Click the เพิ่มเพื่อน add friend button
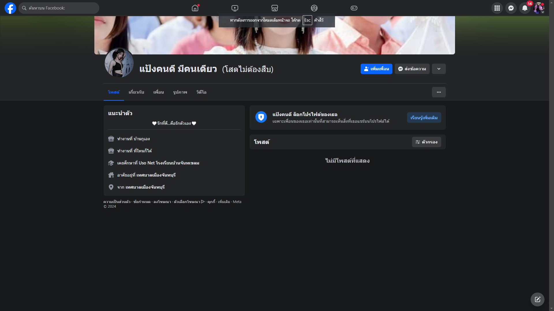554x311 pixels. tap(376, 69)
